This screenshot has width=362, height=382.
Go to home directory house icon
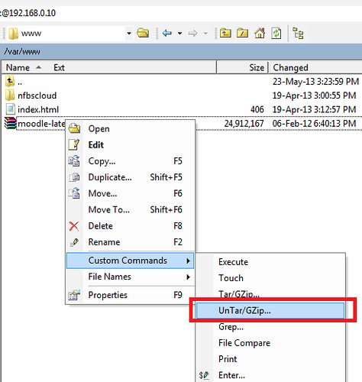tap(260, 33)
